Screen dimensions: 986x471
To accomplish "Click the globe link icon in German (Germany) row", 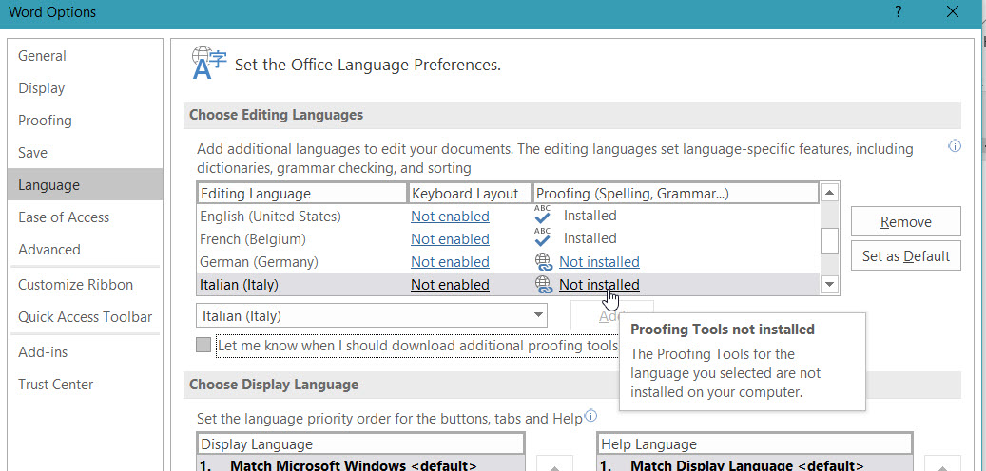I will point(543,262).
